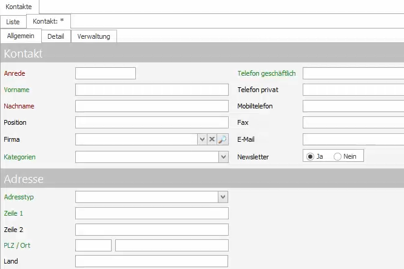Click the Telefon geschäftlich label
This screenshot has width=404, height=269.
266,73
